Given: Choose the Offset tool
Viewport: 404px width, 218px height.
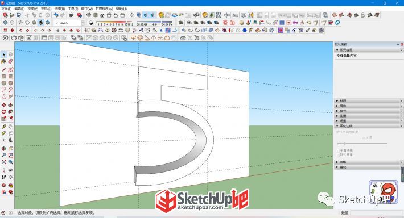Looking at the screenshot, I should point(10,118).
